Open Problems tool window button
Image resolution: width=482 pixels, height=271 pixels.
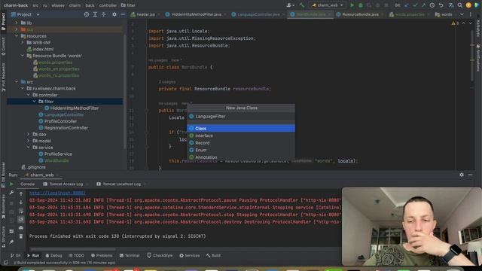[102, 255]
